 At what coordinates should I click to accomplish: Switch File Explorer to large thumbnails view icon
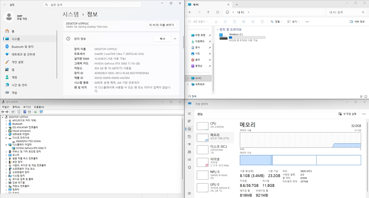(366, 97)
